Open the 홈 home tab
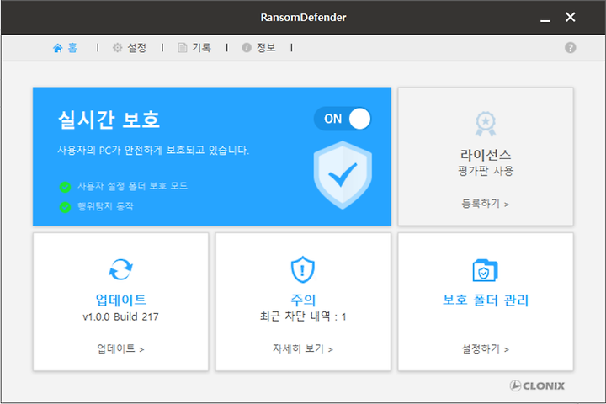Image resolution: width=606 pixels, height=404 pixels. pyautogui.click(x=66, y=48)
